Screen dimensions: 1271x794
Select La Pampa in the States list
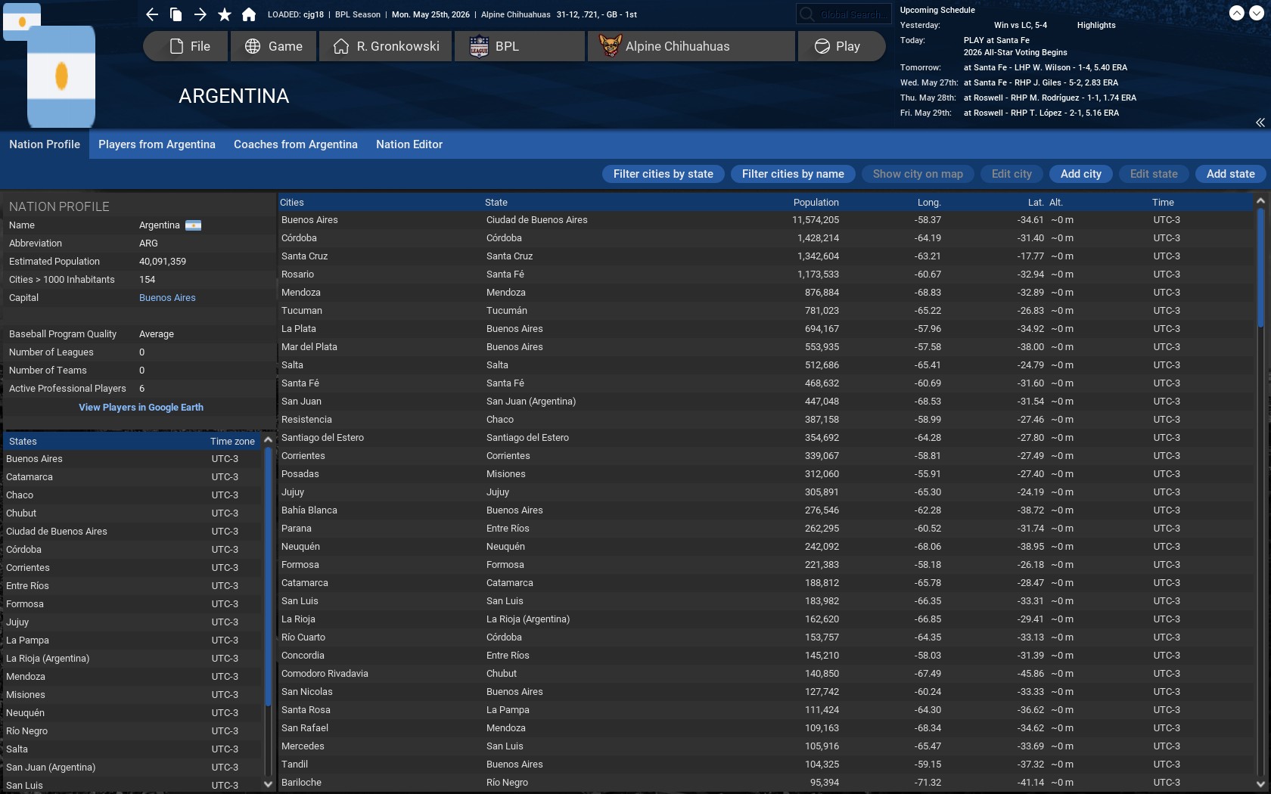(x=132, y=640)
